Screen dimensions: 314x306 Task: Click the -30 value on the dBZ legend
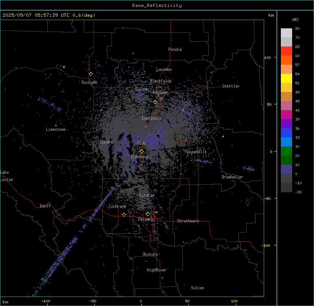[x=298, y=192]
